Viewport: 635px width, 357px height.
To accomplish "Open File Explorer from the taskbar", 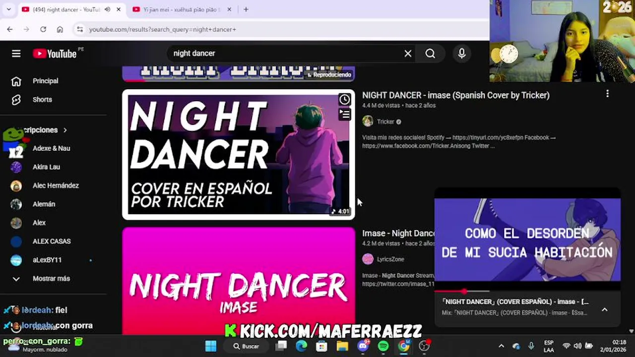I will (x=342, y=346).
